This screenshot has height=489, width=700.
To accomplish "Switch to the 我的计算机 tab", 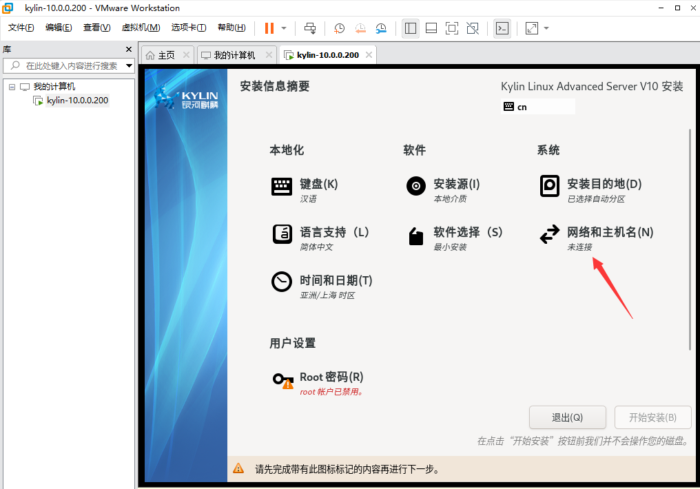I will click(234, 55).
